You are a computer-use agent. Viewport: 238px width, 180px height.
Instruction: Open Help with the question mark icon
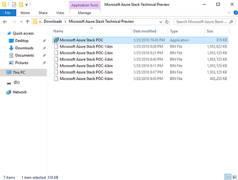pyautogui.click(x=236, y=13)
